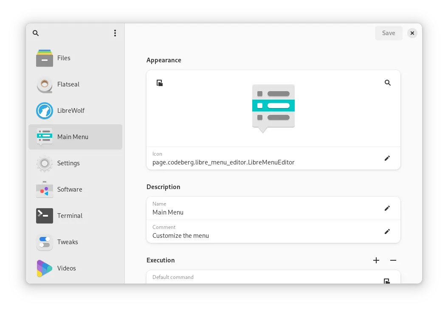Image resolution: width=448 pixels, height=312 pixels.
Task: Choose LibreWolf from the sidebar
Action: [x=76, y=111]
